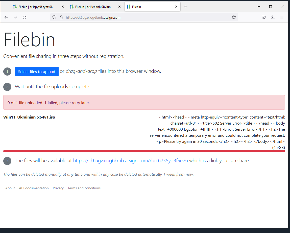Screen dimensions: 290x233
Task: Open the shareable rbrc6235yo3f5e26 link
Action: tap(130, 161)
